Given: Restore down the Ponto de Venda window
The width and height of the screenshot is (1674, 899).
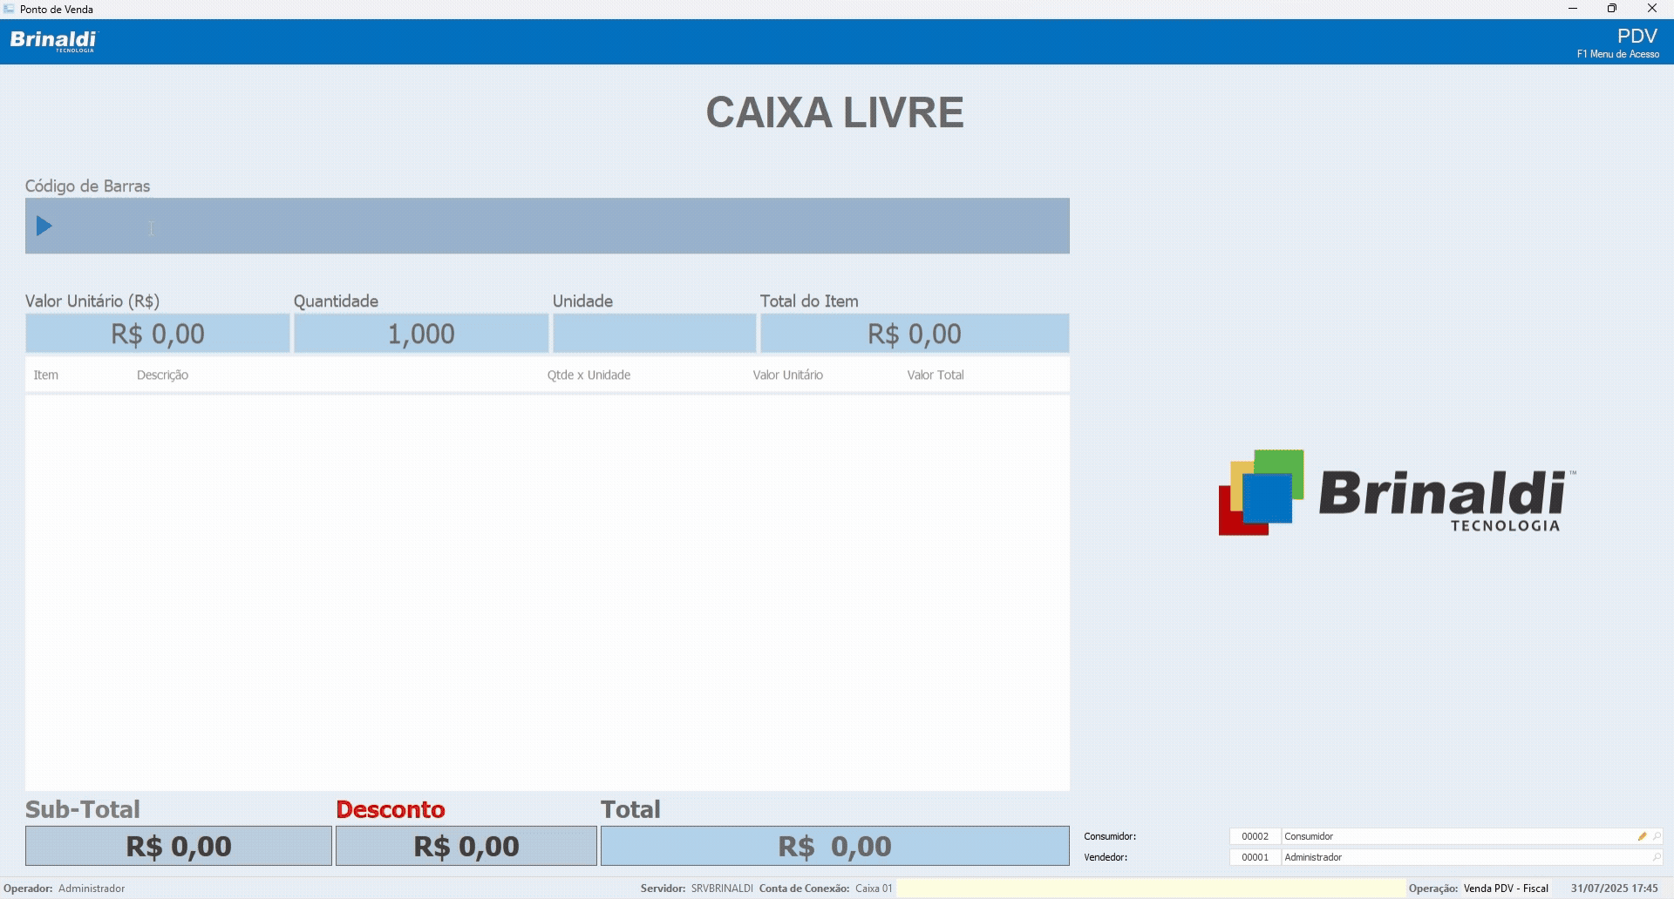Looking at the screenshot, I should click(x=1612, y=9).
